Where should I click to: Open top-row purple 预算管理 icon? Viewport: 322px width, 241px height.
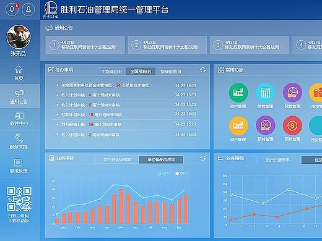coord(292,93)
